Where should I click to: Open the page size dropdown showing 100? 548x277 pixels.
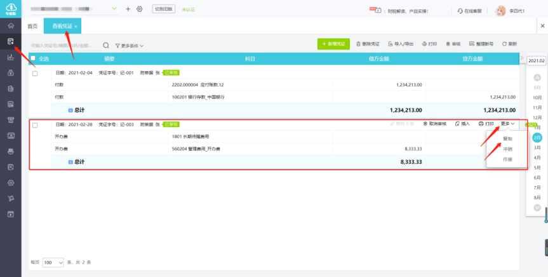coord(53,262)
